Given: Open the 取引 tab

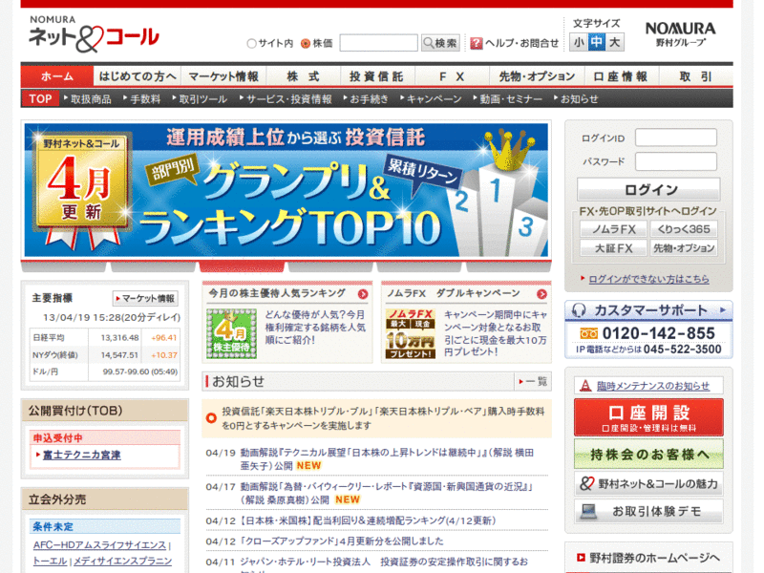Looking at the screenshot, I should pyautogui.click(x=696, y=76).
